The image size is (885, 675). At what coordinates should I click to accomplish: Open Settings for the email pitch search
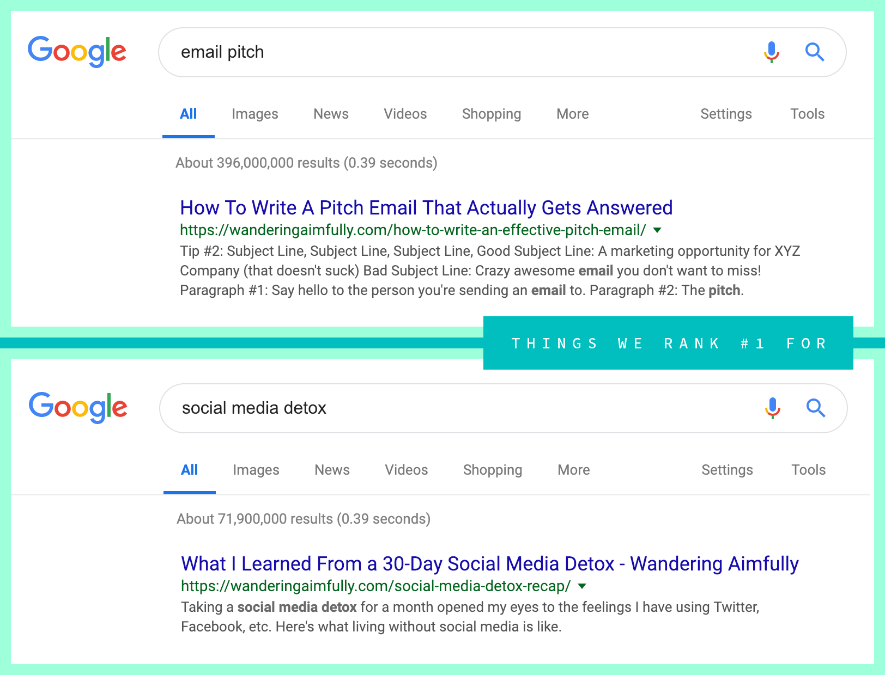pos(726,114)
